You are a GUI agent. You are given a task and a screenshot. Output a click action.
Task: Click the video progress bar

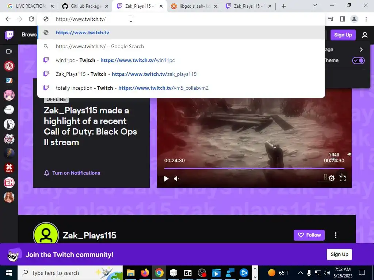tap(254, 168)
